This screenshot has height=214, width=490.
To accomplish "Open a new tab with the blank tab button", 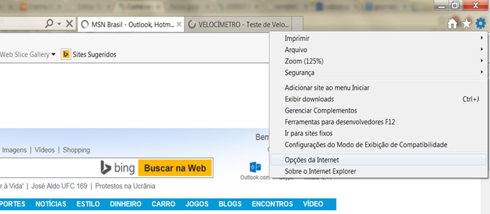I will point(298,24).
